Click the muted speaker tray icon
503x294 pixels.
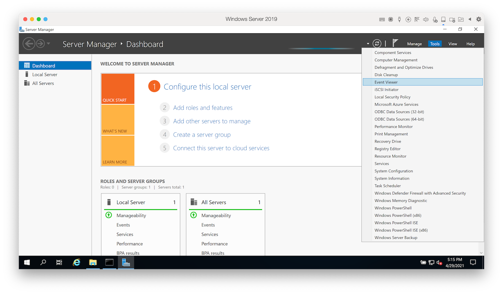coord(439,262)
